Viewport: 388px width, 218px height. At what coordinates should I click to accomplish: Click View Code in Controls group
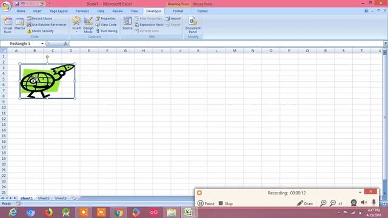tap(106, 25)
